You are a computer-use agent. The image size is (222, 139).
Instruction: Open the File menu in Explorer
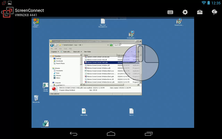click(52, 49)
